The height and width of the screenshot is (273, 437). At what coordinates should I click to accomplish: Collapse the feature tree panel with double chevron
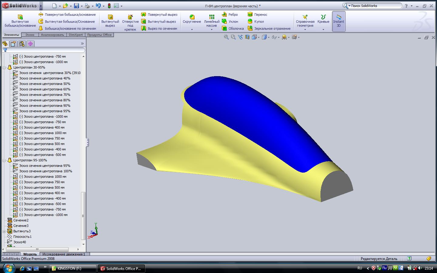click(x=82, y=44)
